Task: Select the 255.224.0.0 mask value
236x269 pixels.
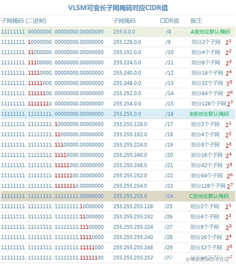Action: point(127,63)
